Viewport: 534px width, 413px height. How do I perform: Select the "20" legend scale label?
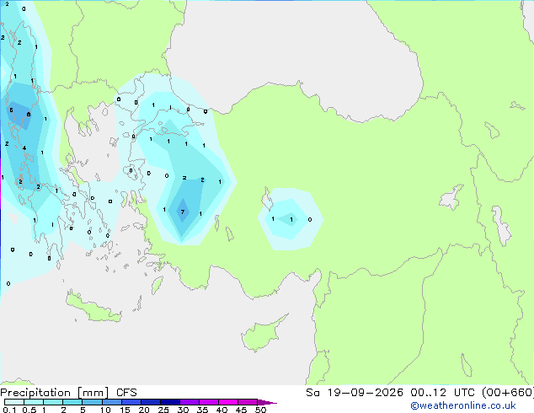tap(144, 410)
